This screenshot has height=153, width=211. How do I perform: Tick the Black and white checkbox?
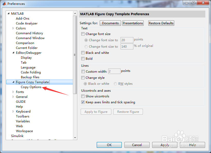click(83, 53)
